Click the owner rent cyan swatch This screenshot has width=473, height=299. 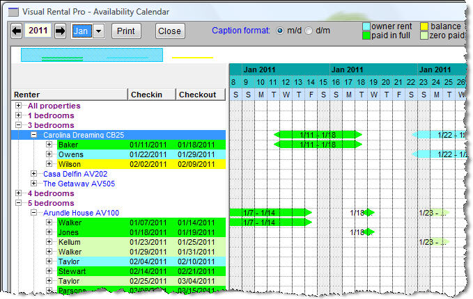click(366, 26)
